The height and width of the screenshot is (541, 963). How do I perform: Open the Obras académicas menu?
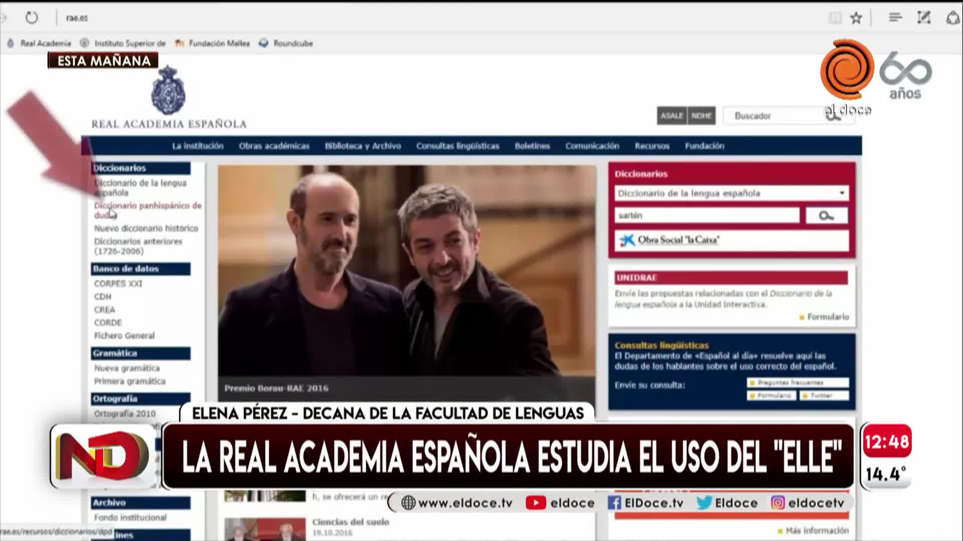[x=274, y=146]
